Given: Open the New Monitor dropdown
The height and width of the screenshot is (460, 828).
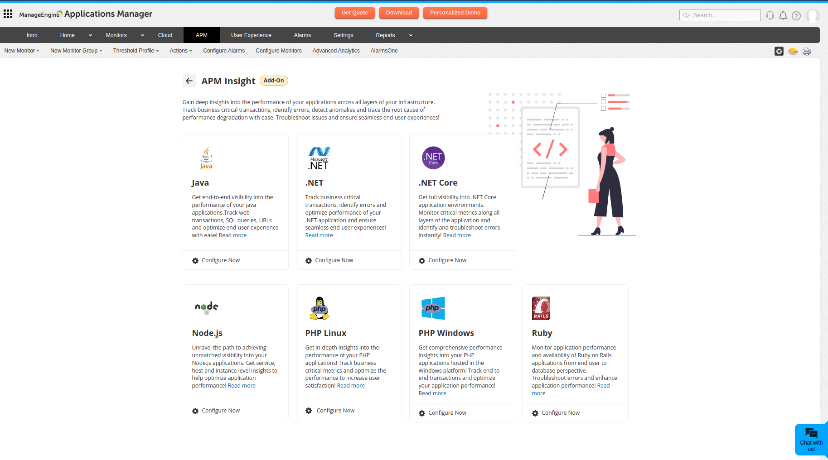Looking at the screenshot, I should (22, 51).
